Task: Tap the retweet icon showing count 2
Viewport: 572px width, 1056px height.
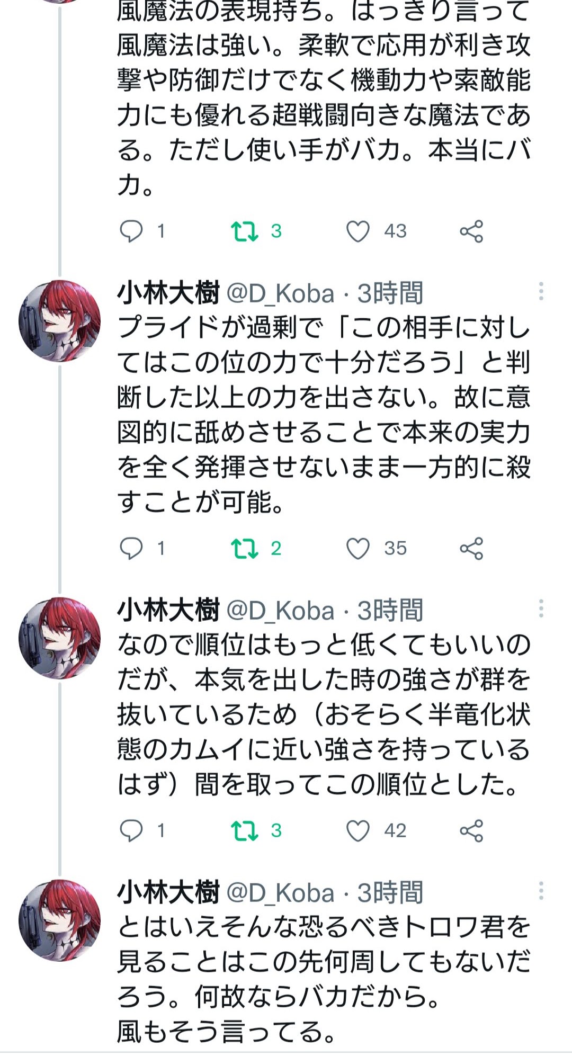Action: (x=245, y=548)
